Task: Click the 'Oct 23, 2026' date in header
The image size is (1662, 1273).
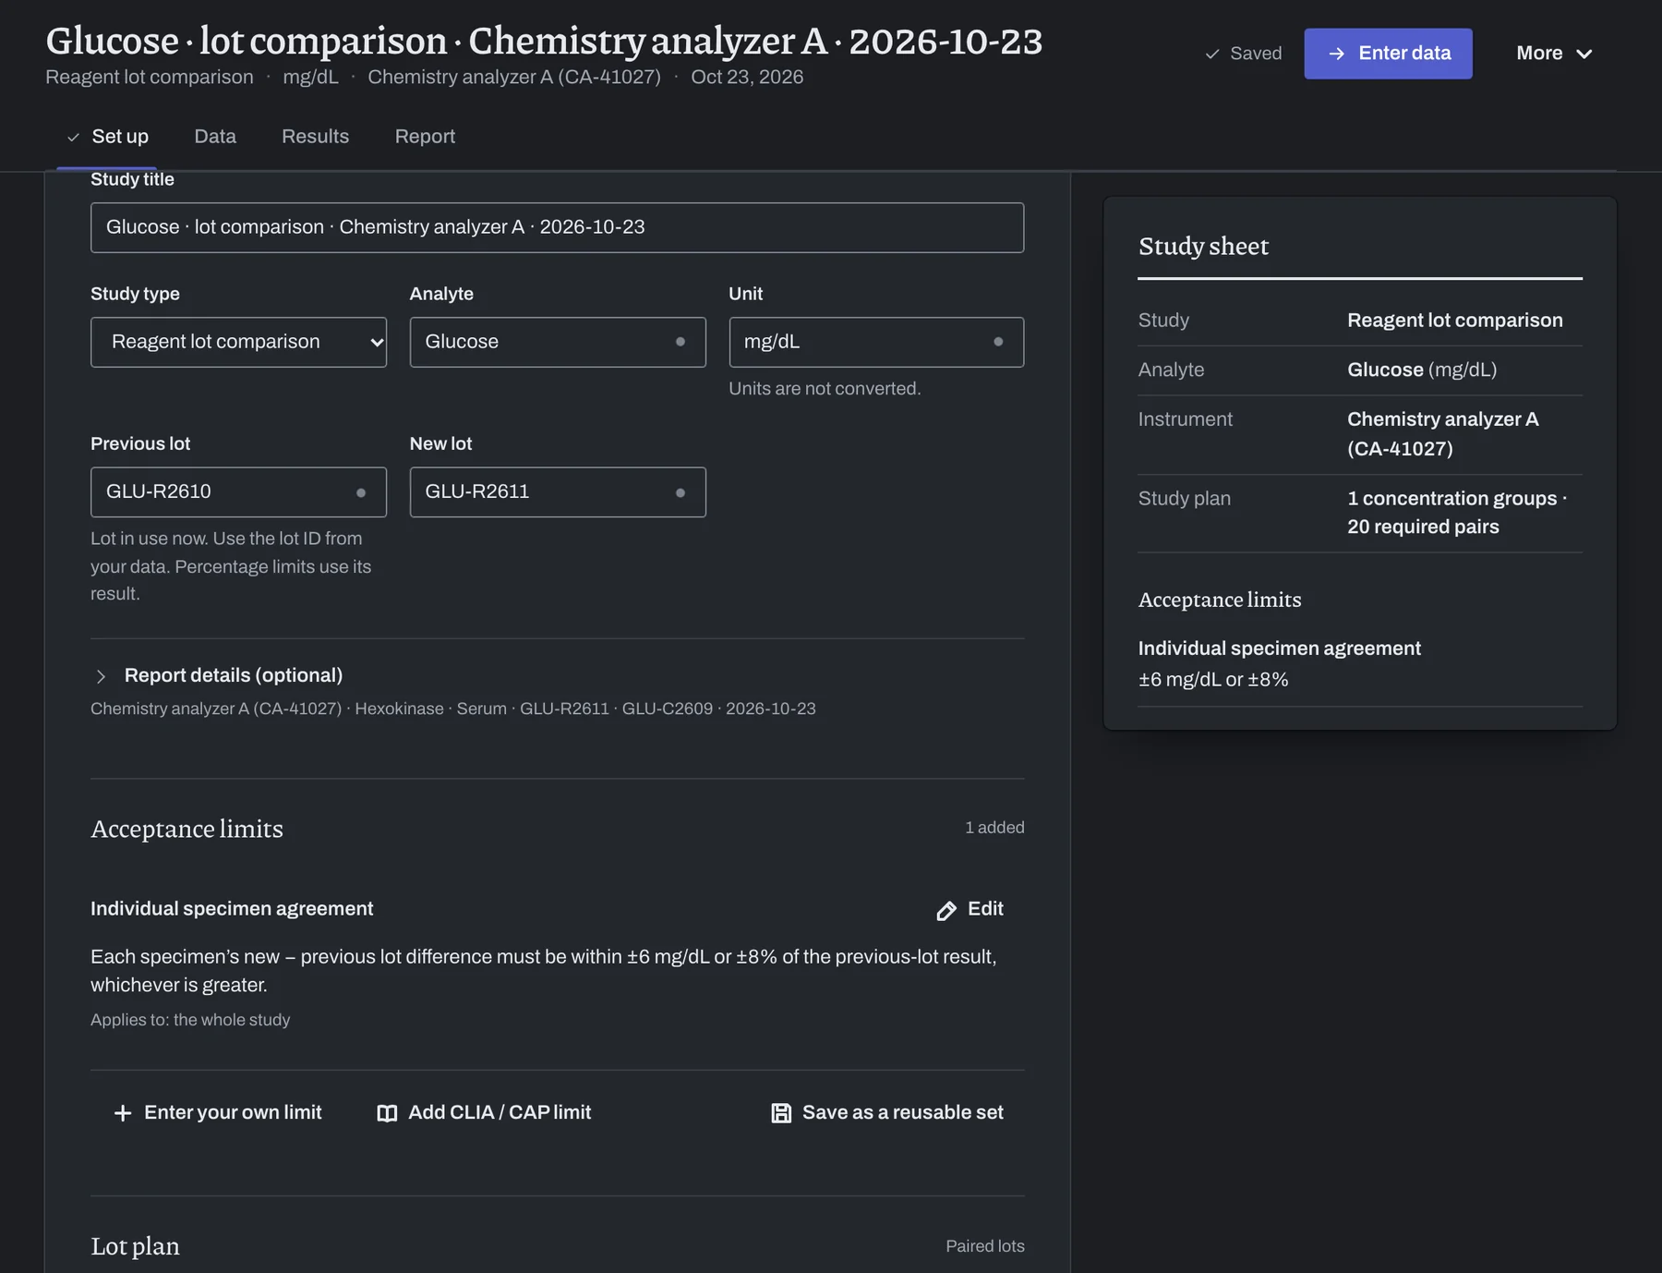Action: (x=747, y=77)
